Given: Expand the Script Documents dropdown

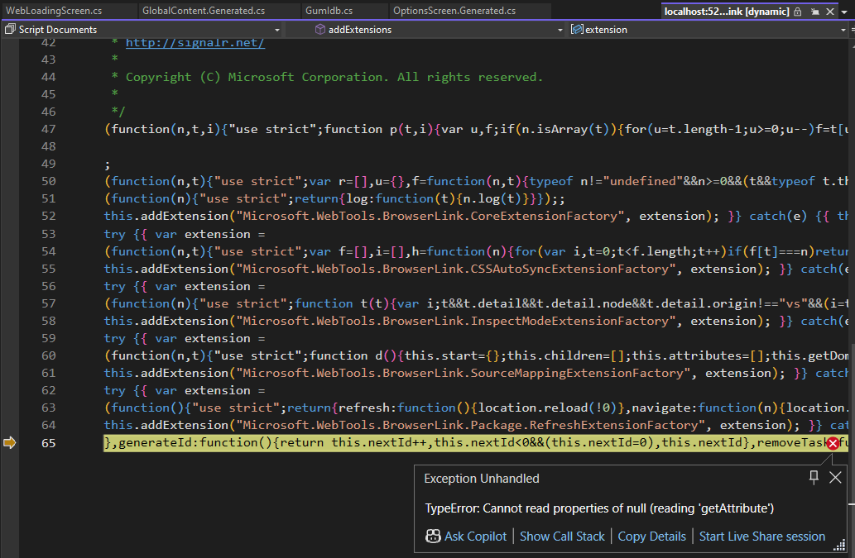Looking at the screenshot, I should click(x=278, y=30).
